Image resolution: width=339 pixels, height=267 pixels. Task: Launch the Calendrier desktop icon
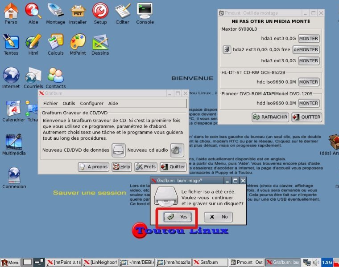13,109
